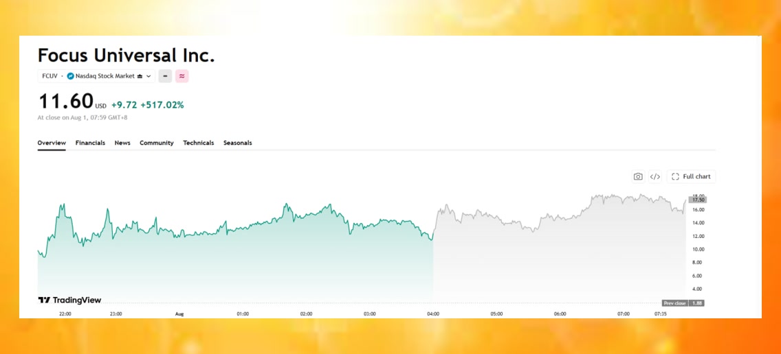
Task: Click the 6.00 price axis label
Action: [698, 276]
